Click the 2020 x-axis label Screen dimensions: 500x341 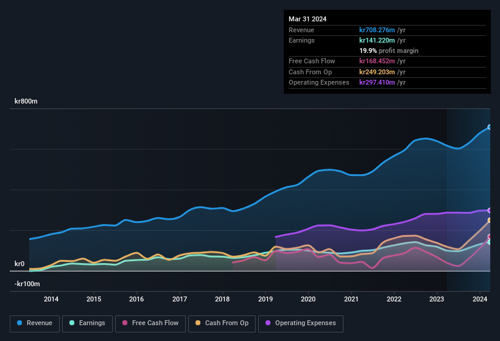click(x=308, y=299)
